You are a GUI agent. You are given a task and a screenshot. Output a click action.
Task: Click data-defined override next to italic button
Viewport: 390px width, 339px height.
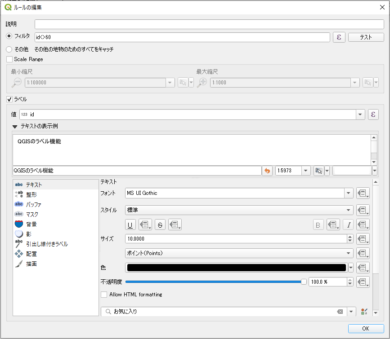coord(363,225)
